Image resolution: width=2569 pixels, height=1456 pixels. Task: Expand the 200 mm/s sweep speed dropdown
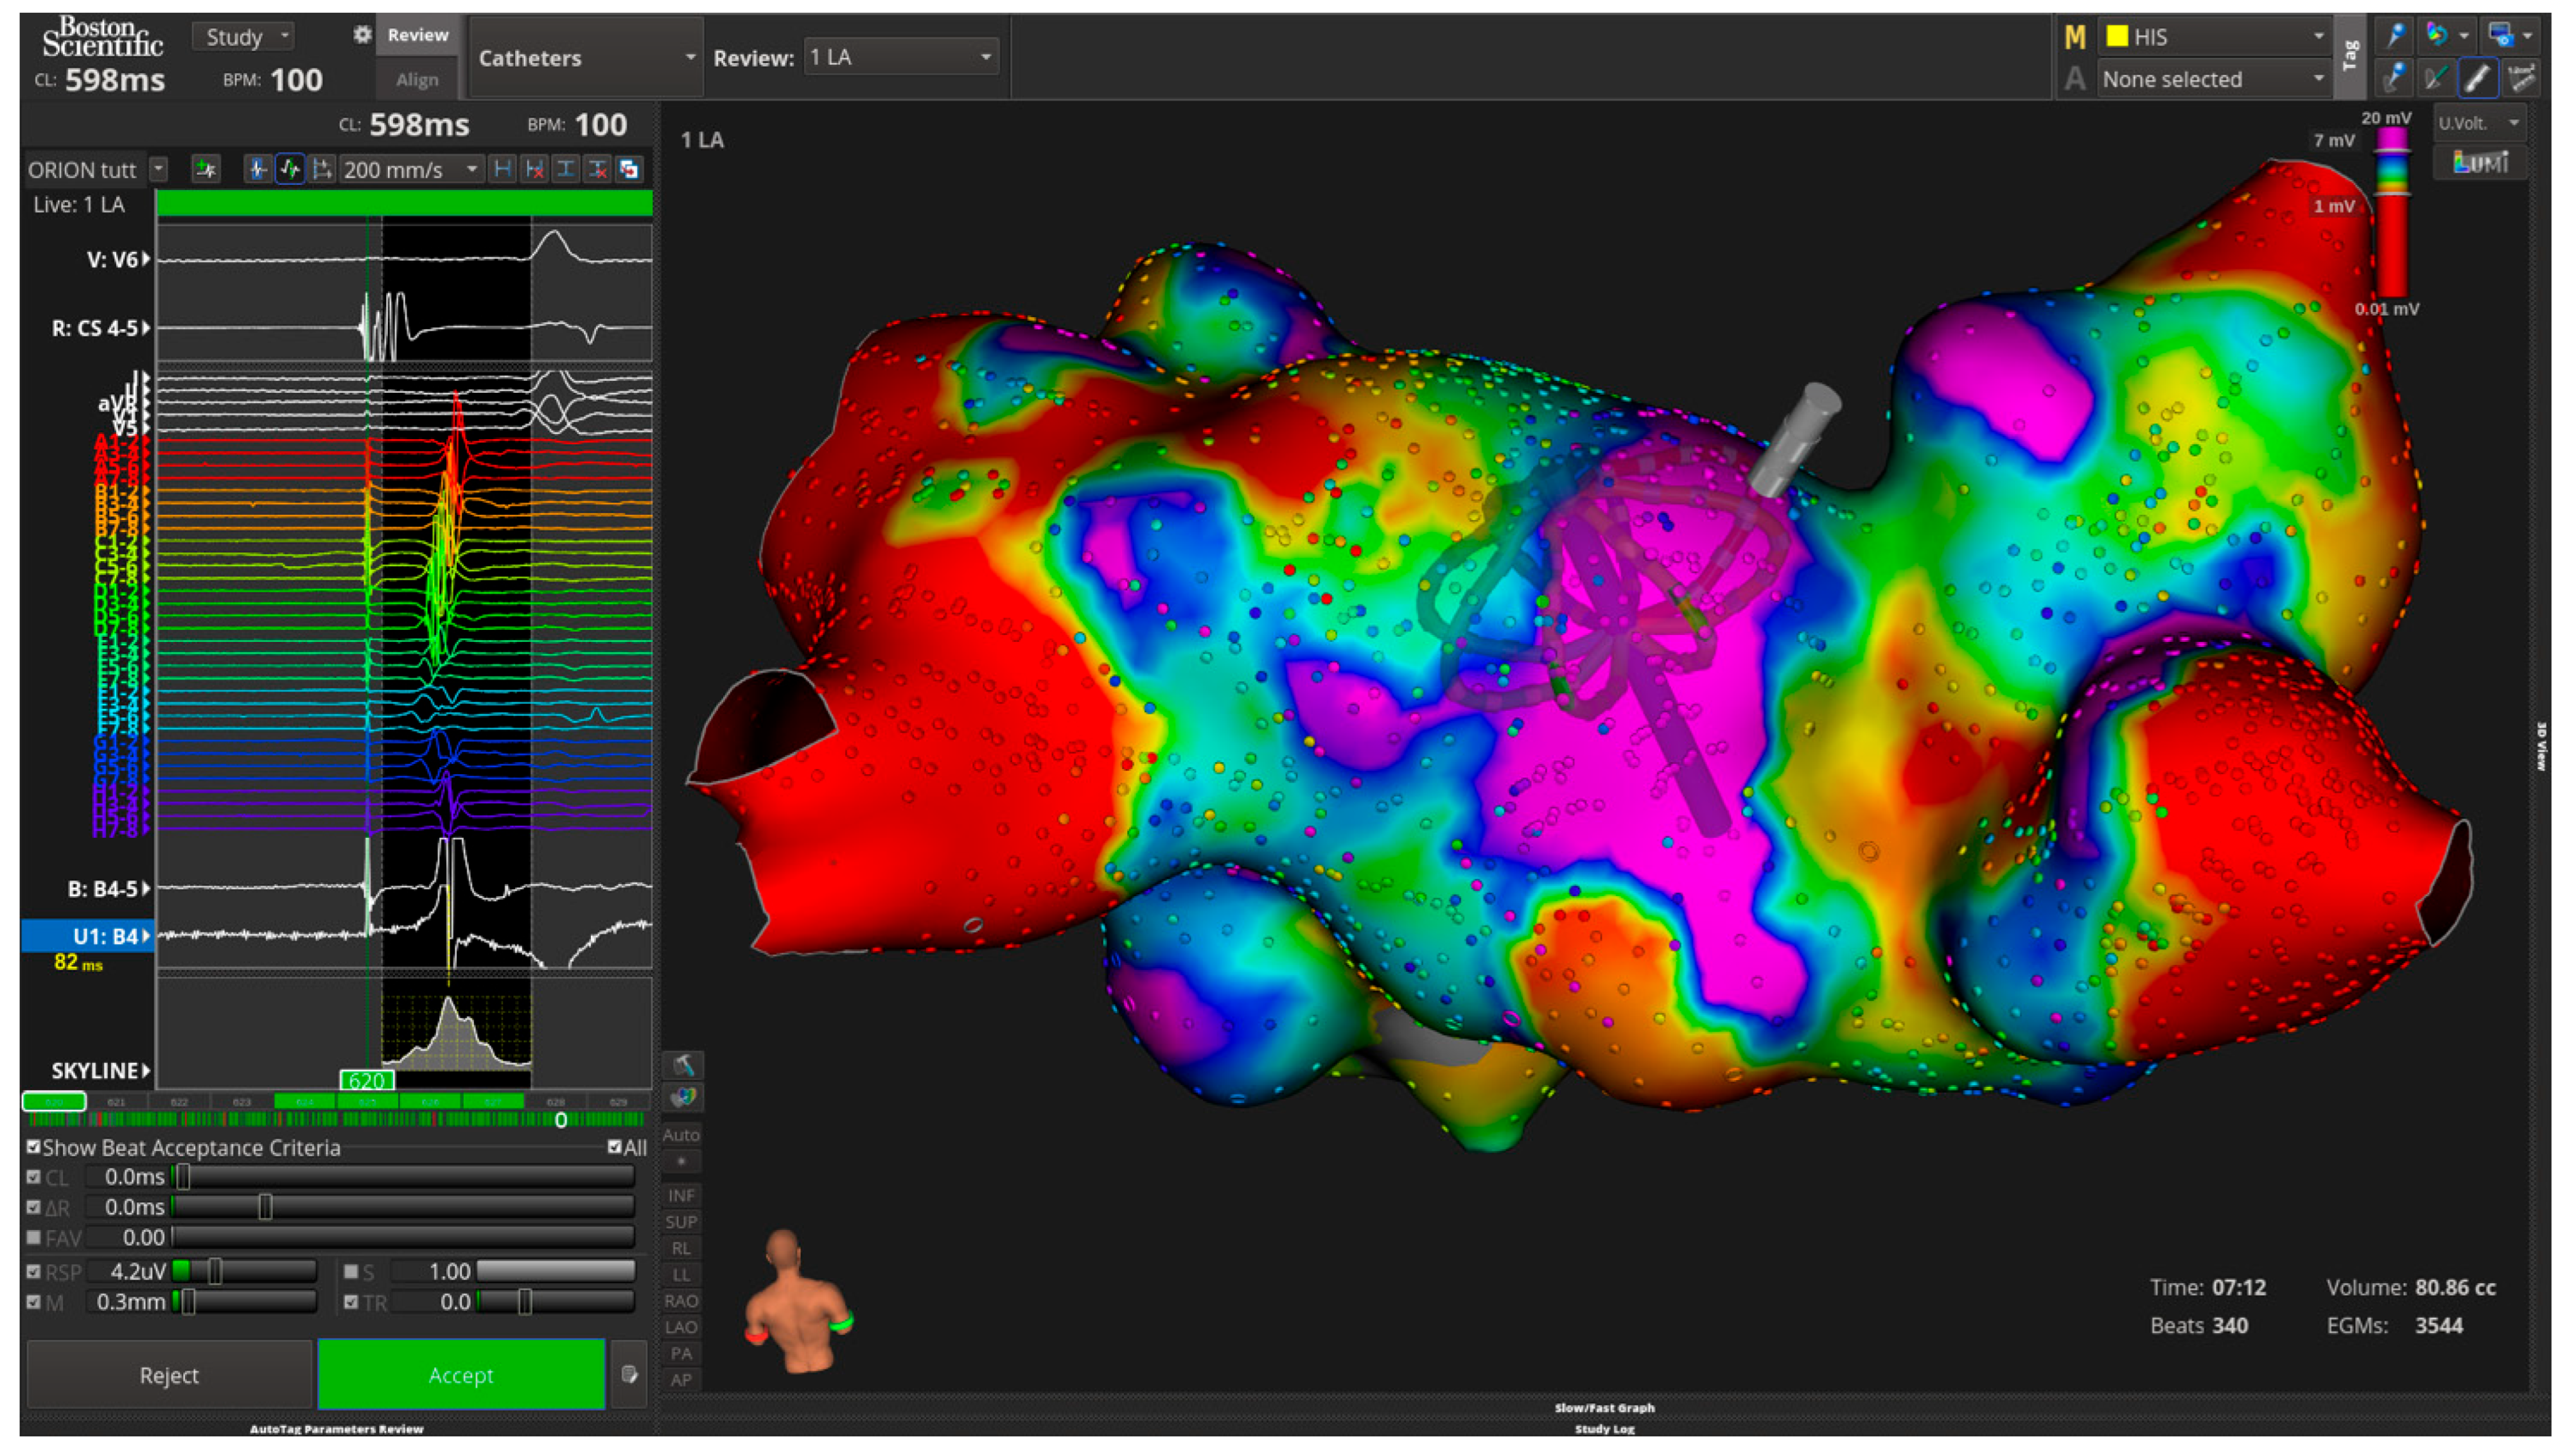(x=410, y=169)
